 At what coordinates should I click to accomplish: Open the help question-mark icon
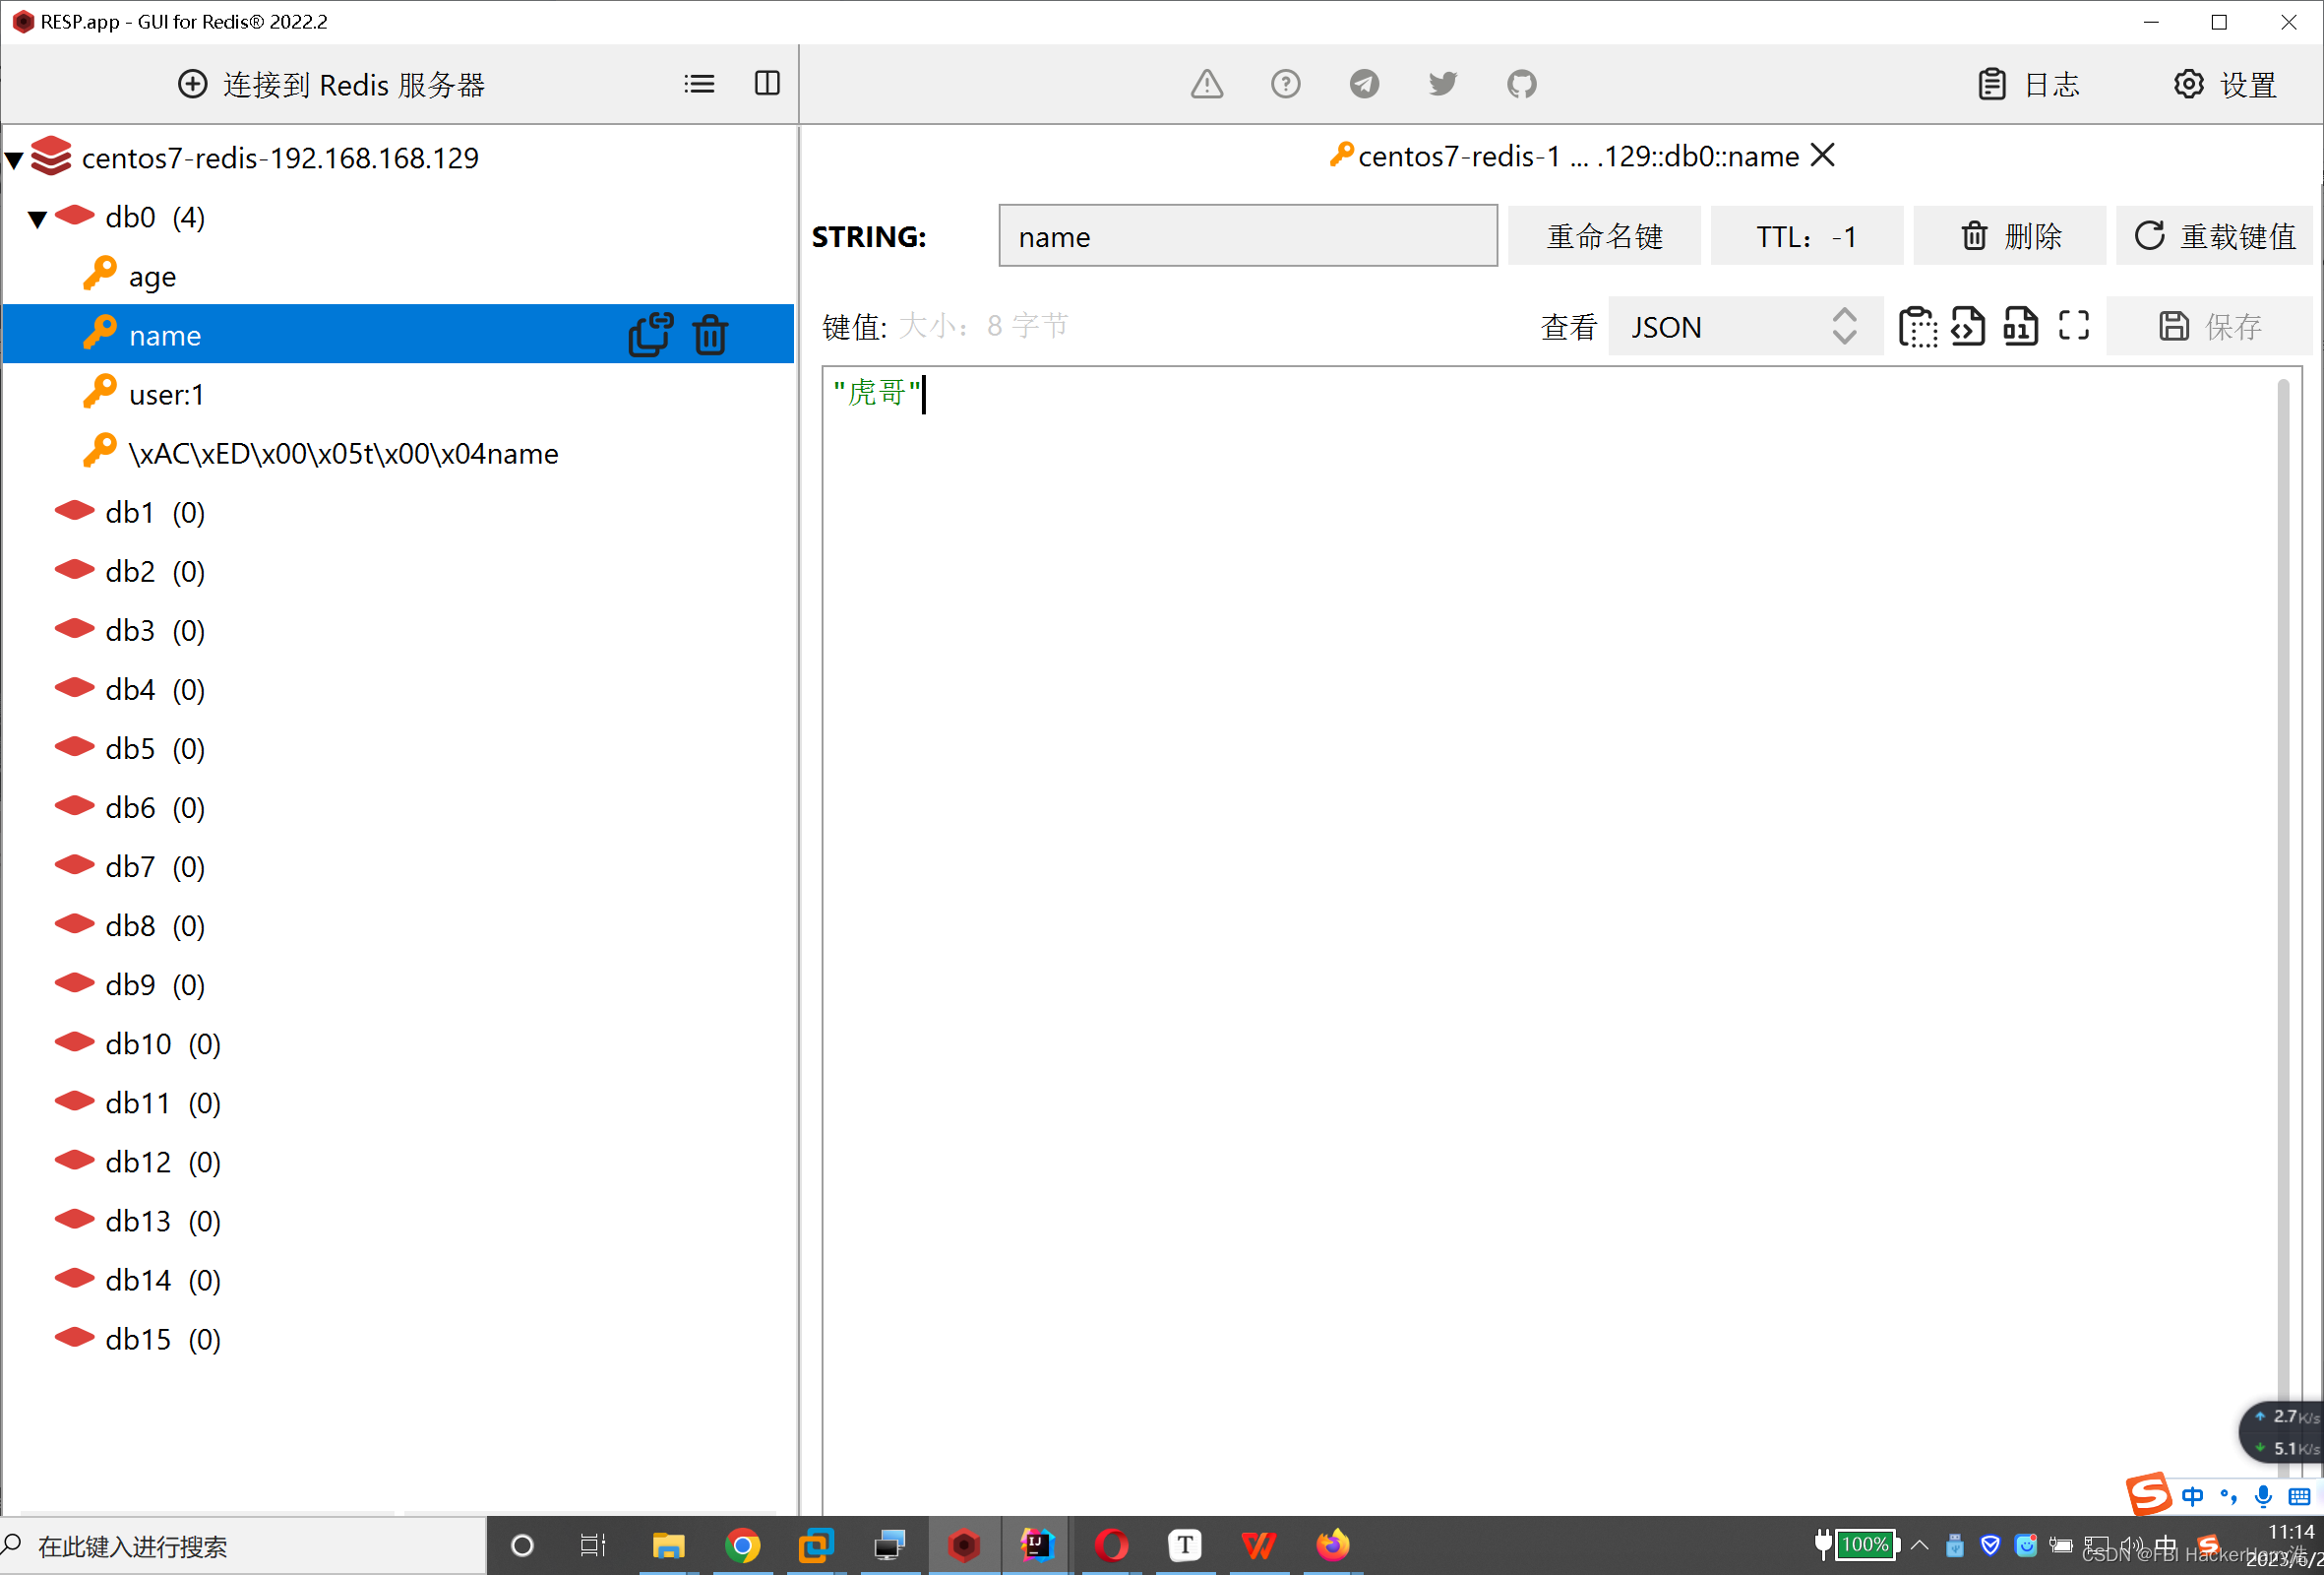(1285, 84)
